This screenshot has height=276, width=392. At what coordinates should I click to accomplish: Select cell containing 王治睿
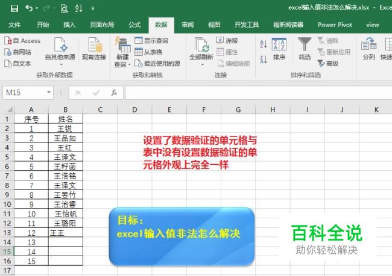pyautogui.click(x=66, y=204)
